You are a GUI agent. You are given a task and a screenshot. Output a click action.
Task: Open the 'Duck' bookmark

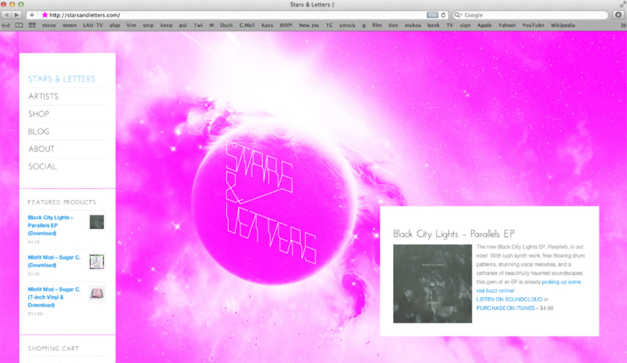tap(226, 25)
